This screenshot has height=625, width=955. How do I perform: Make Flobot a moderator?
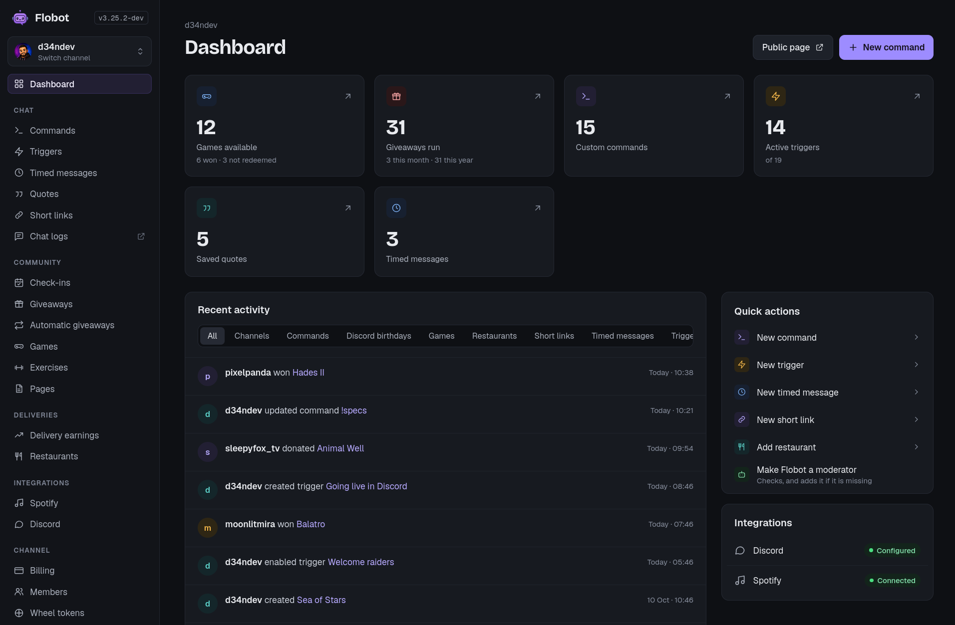(827, 475)
